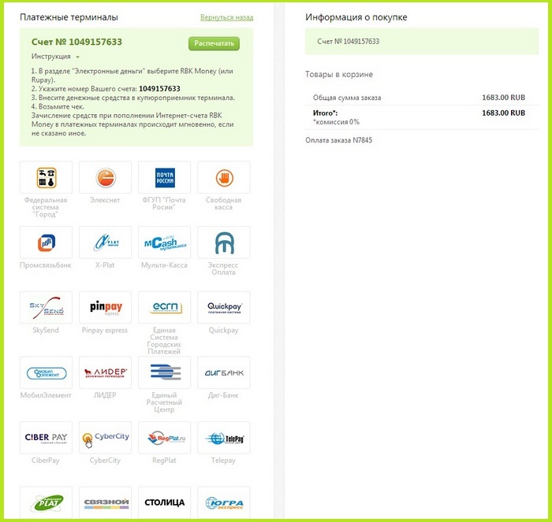Choose the Связной logo
Screen dimensions: 552x522
(x=105, y=502)
